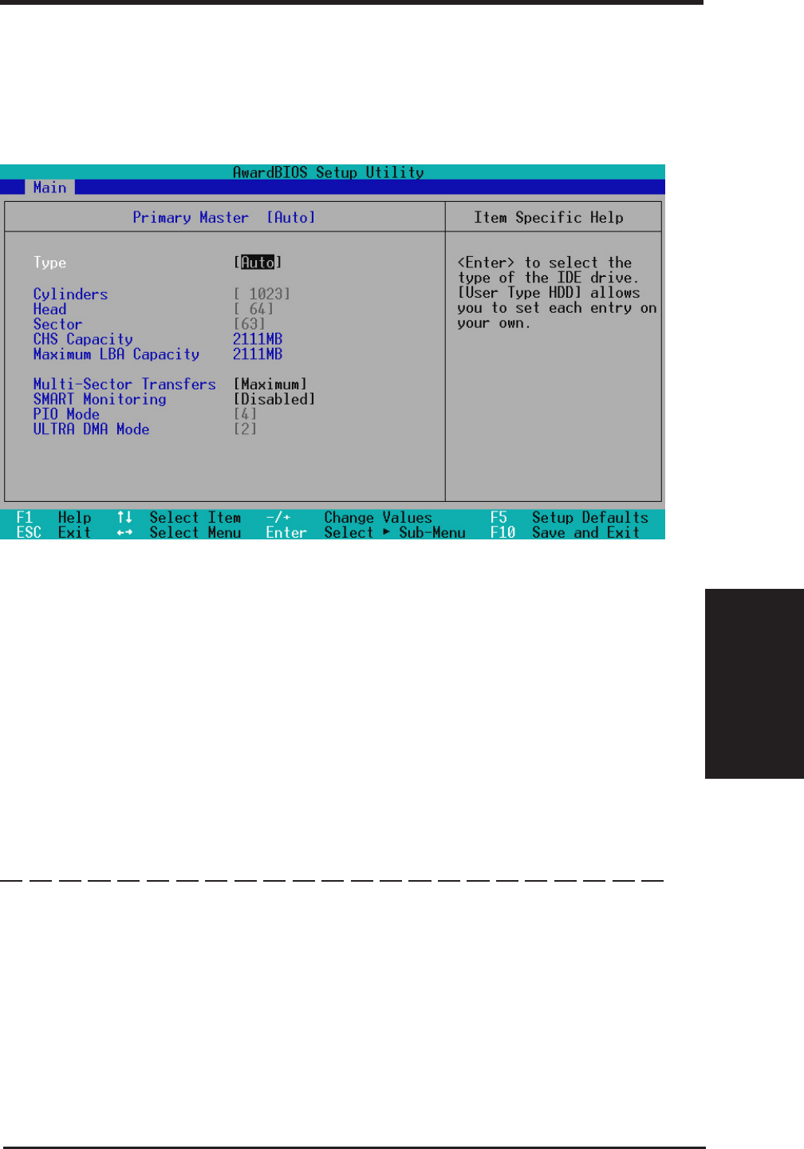Click the AwardBIOS Setup Utility title
Screen dimensions: 804x1149
tap(329, 172)
